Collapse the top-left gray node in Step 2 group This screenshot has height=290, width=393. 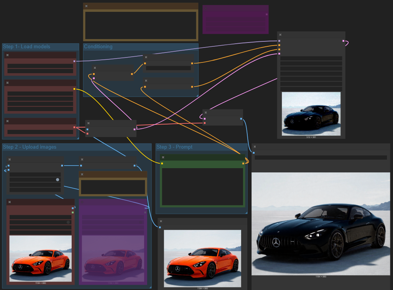pyautogui.click(x=10, y=159)
